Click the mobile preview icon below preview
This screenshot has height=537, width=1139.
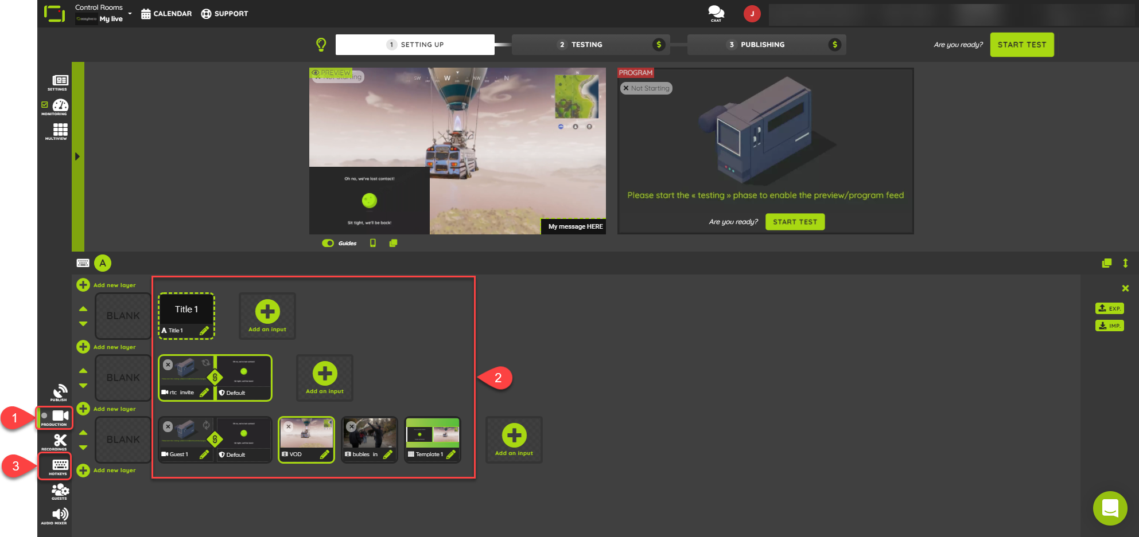tap(373, 243)
